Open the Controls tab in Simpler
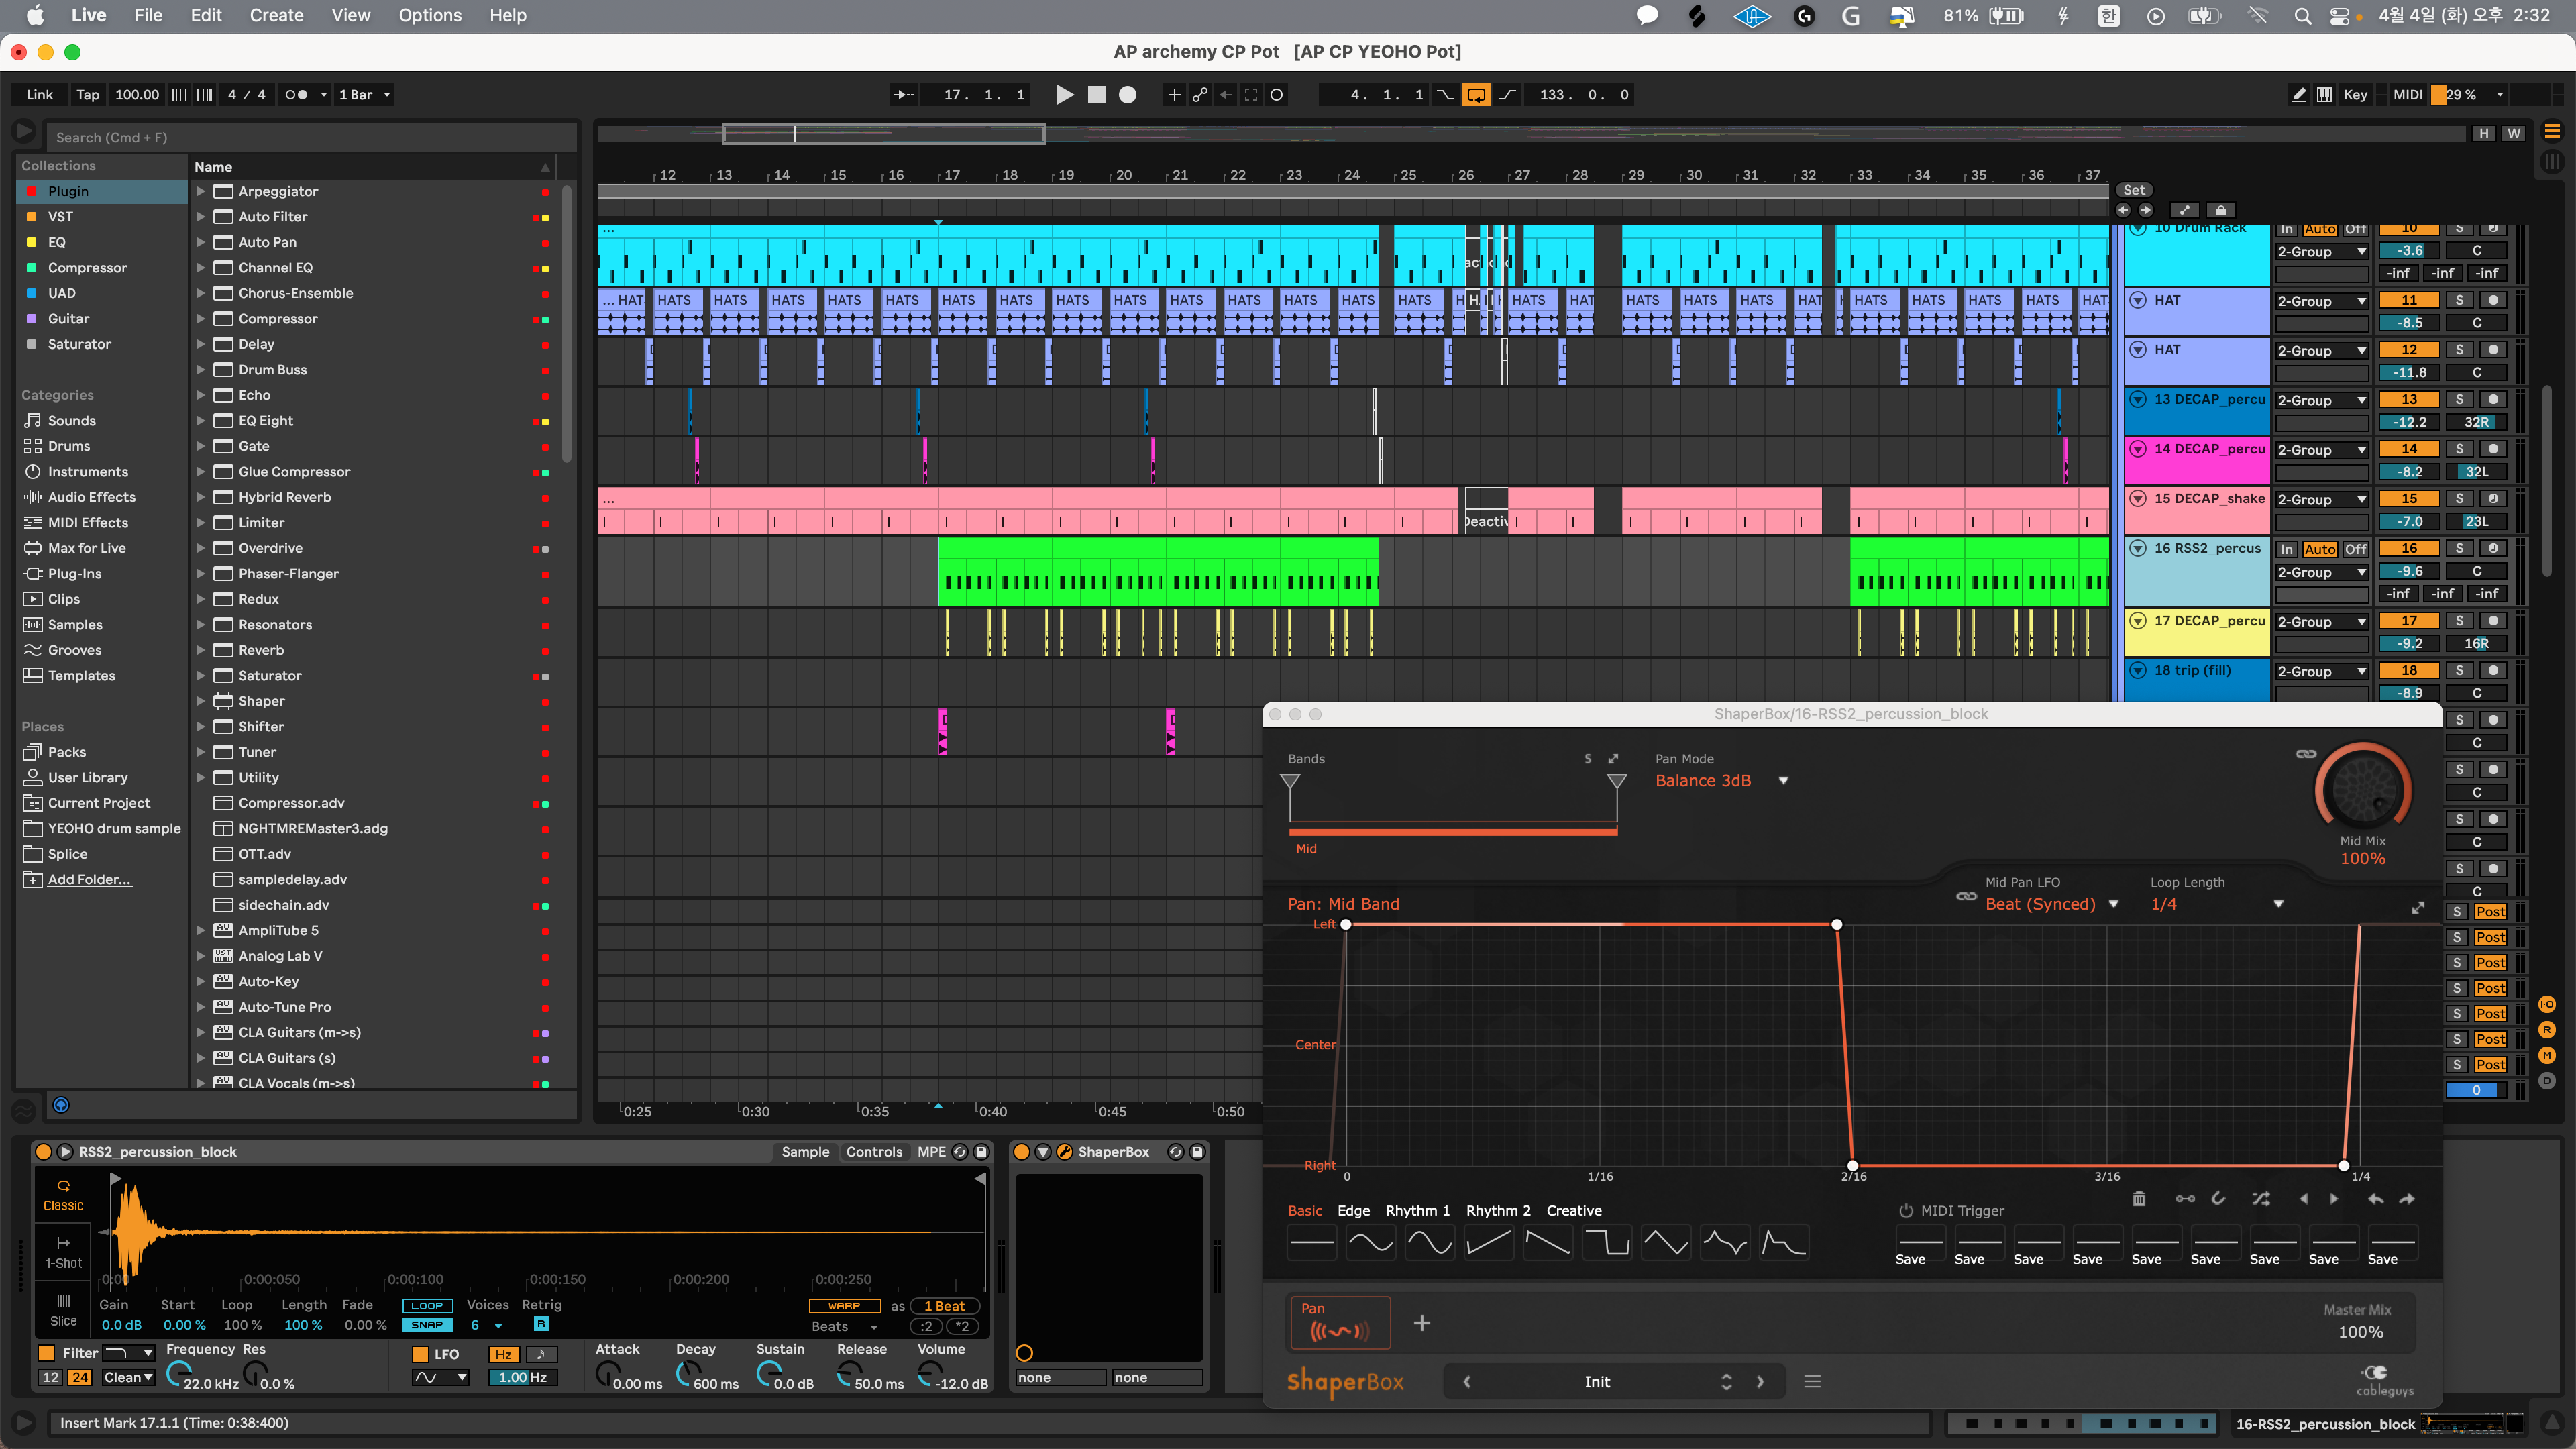The image size is (2576, 1449). [874, 1152]
